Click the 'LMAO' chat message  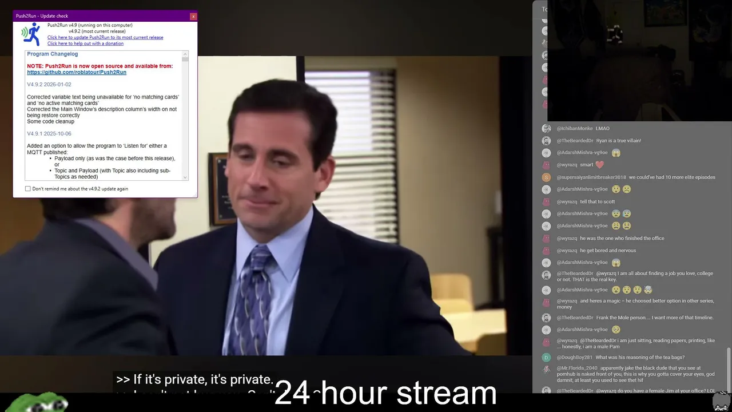(x=603, y=129)
